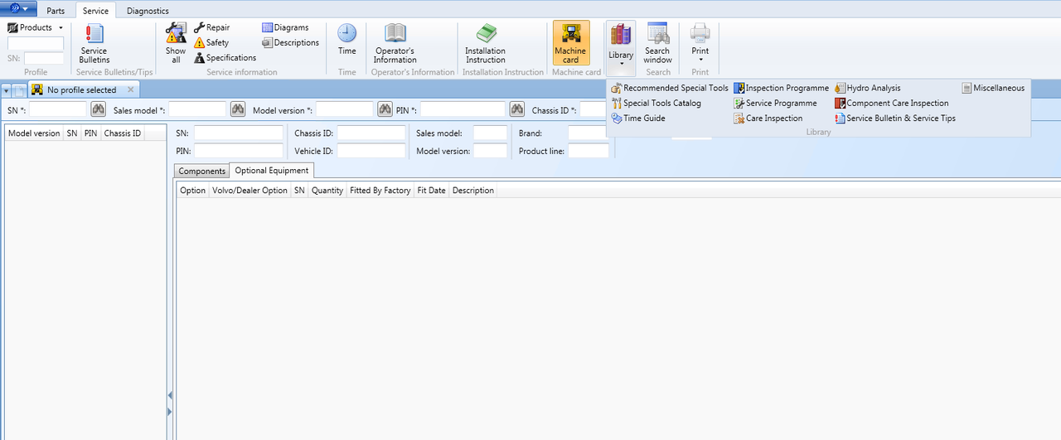This screenshot has width=1061, height=440.
Task: Open Care Inspection from Library
Action: (x=768, y=118)
